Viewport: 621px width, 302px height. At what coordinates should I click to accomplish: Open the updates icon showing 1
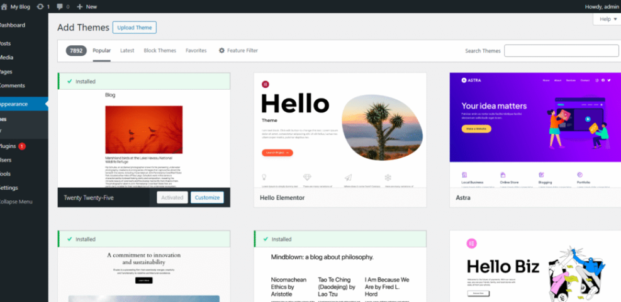(40, 7)
